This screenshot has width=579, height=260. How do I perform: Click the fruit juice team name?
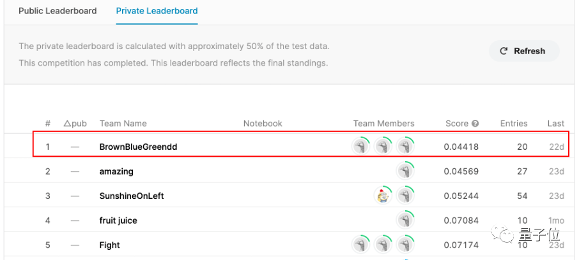pyautogui.click(x=118, y=220)
